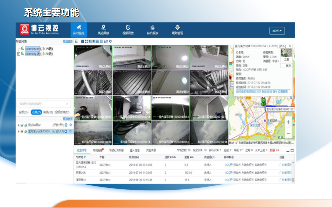Select the video tile showing a dome camera

pyautogui.click(x=132, y=108)
